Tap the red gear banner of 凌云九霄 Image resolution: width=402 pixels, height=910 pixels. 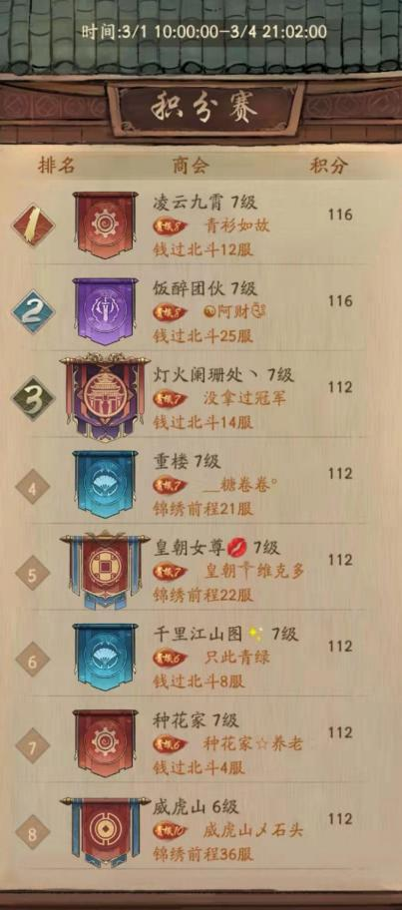[x=105, y=225]
